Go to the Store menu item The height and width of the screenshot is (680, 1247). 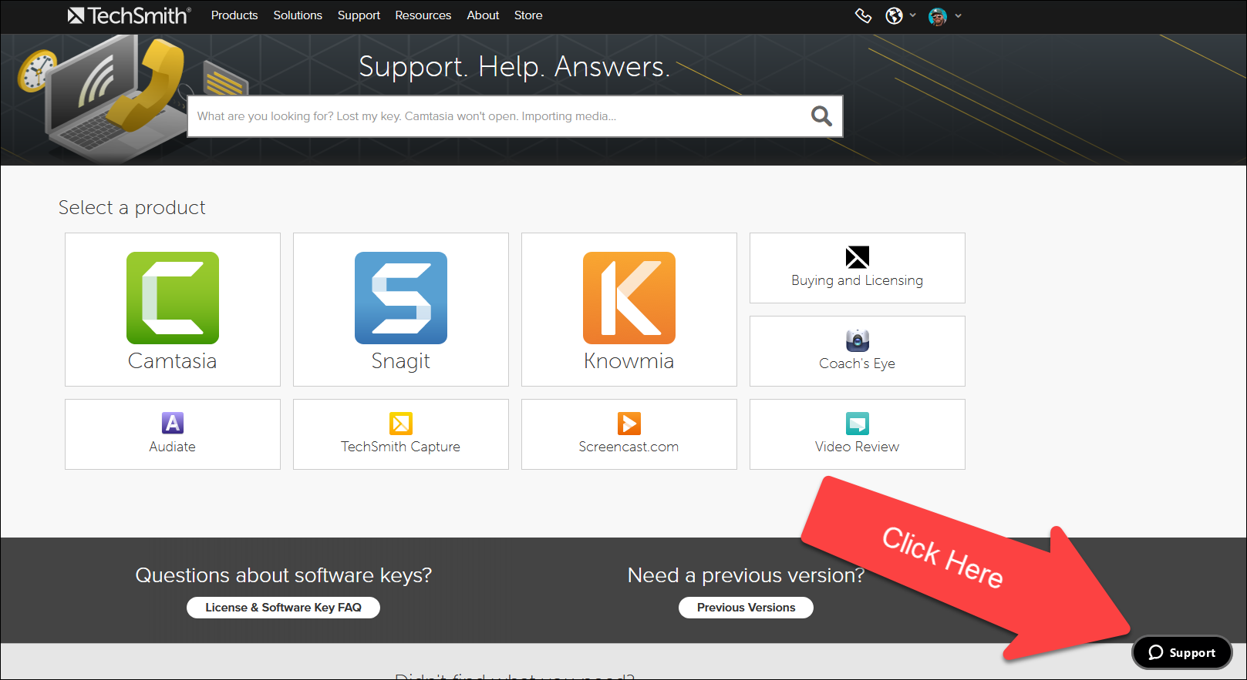click(x=528, y=15)
